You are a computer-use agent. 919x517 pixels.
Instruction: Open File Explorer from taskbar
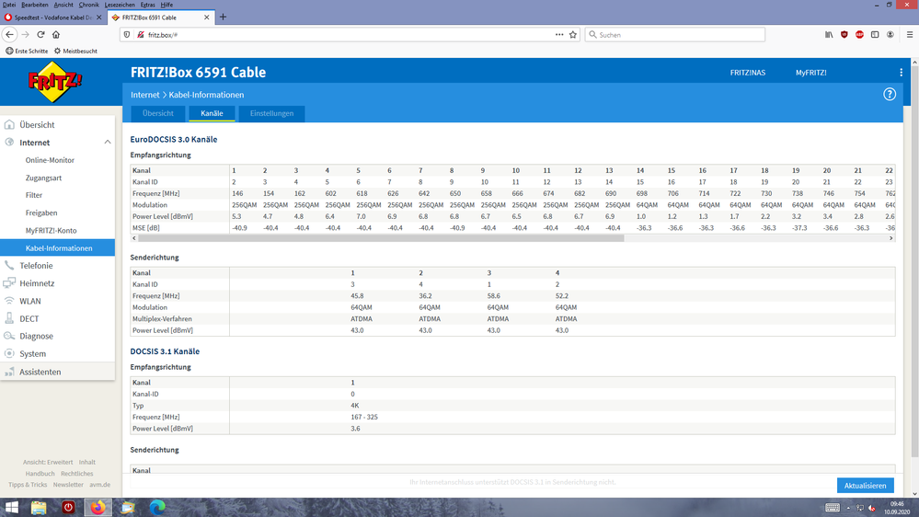(x=39, y=508)
